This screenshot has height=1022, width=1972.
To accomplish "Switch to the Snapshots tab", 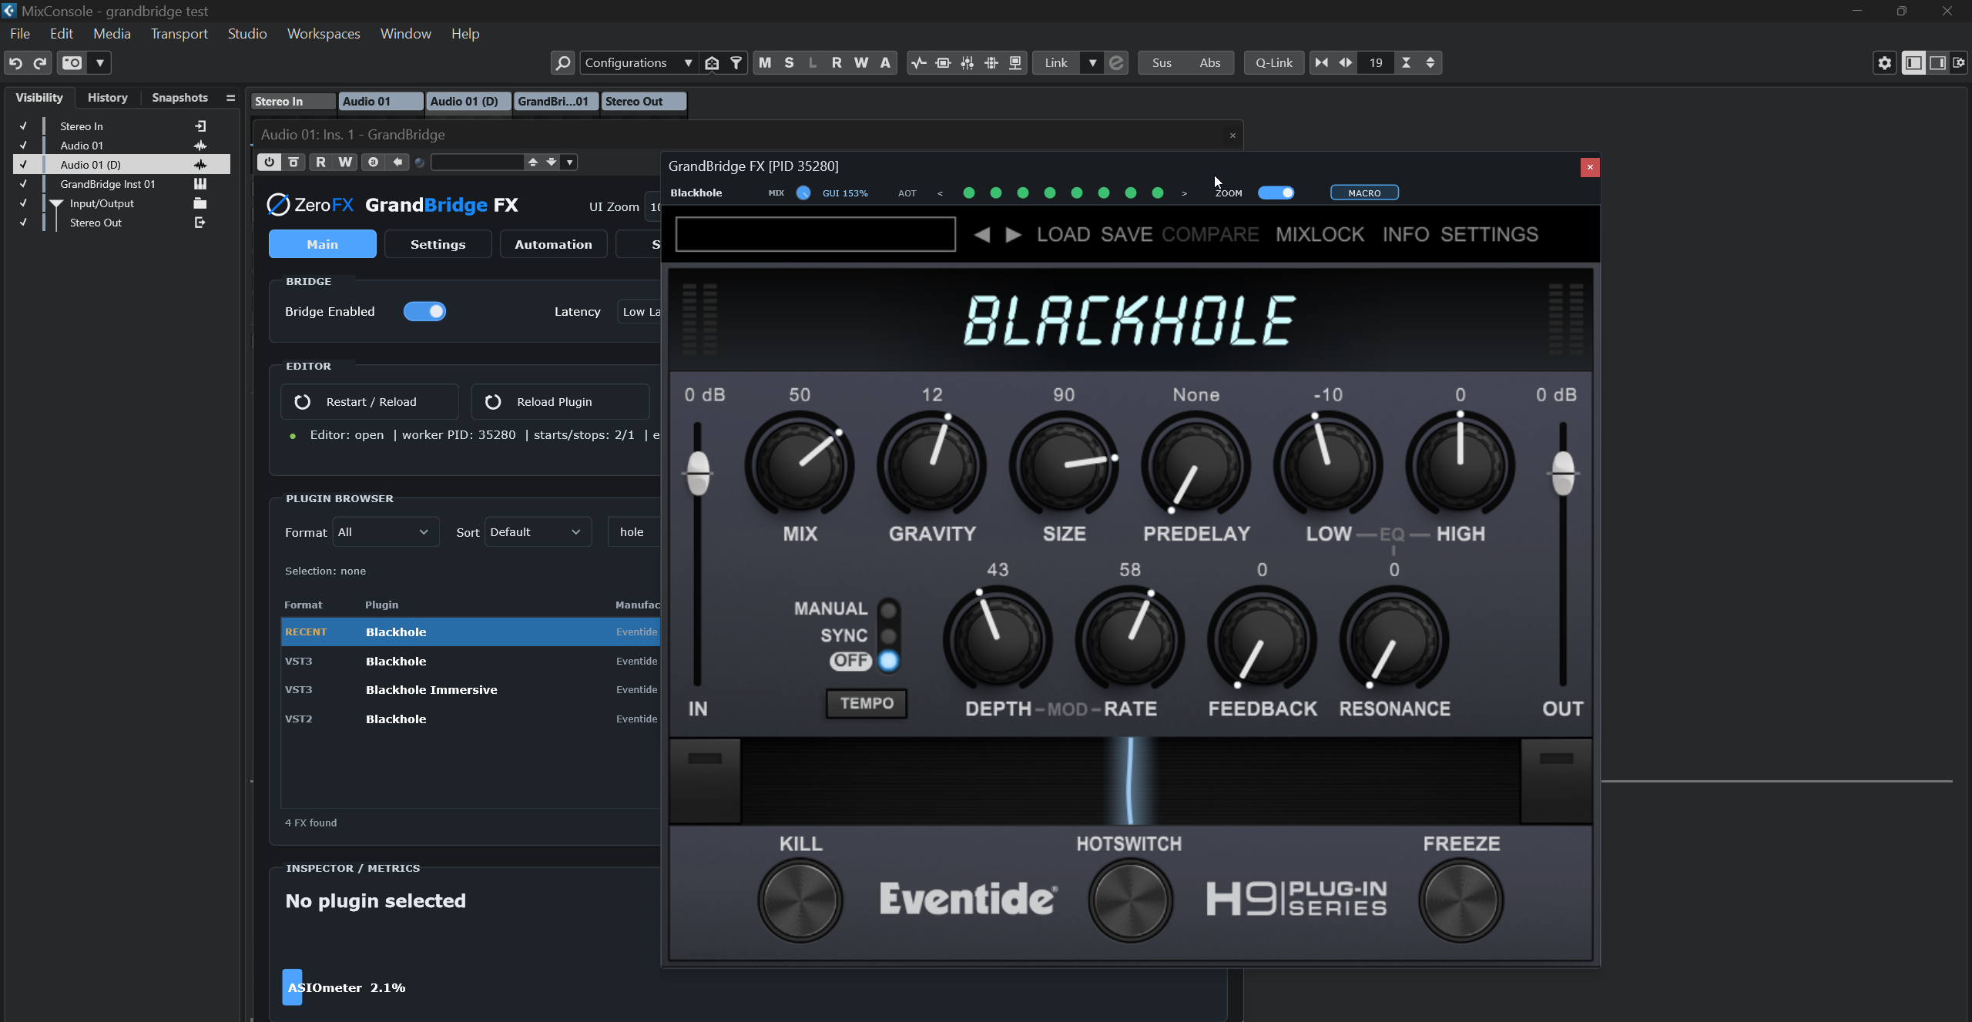I will pyautogui.click(x=179, y=98).
